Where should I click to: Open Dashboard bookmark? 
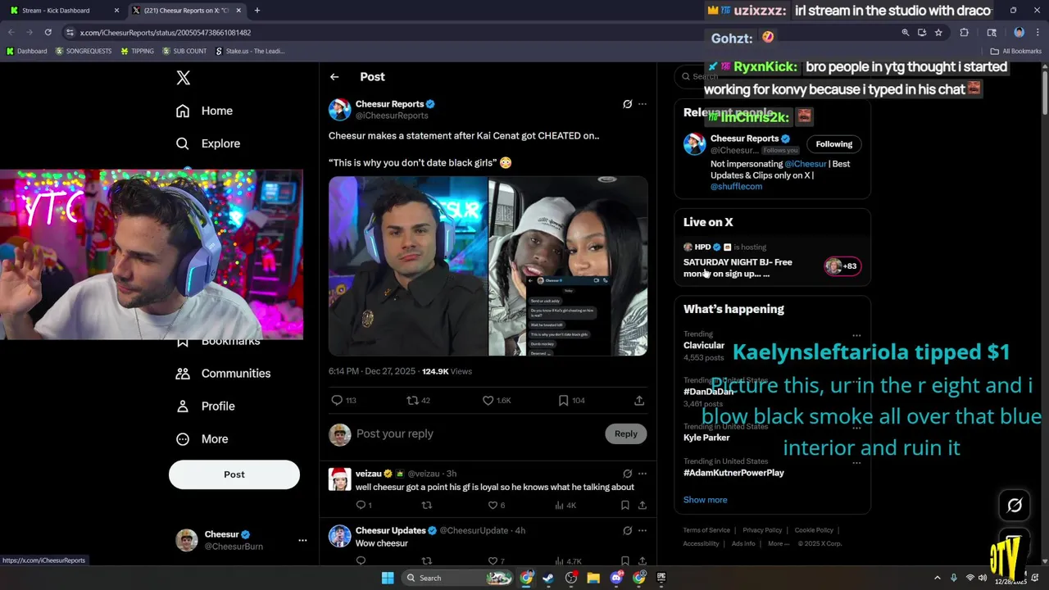(x=26, y=51)
